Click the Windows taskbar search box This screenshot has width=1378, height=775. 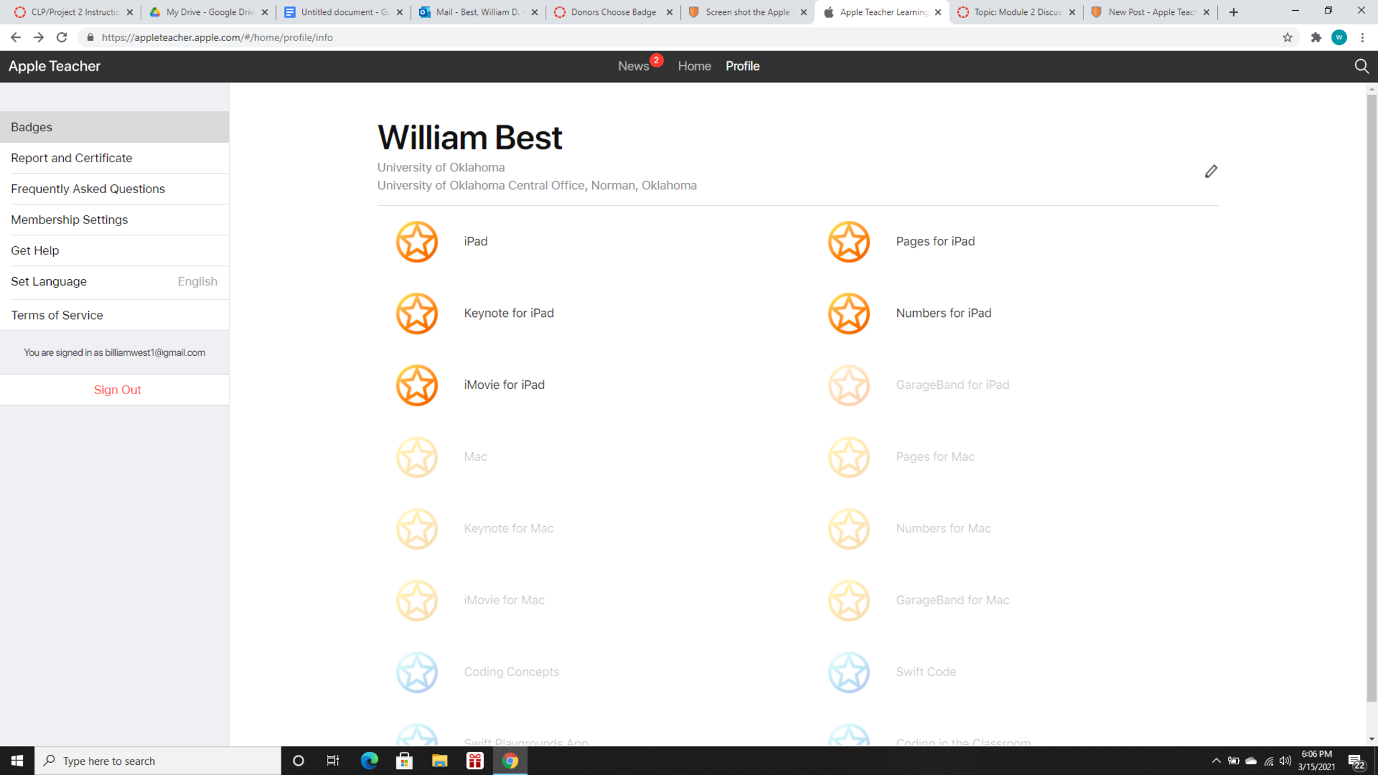(x=158, y=761)
